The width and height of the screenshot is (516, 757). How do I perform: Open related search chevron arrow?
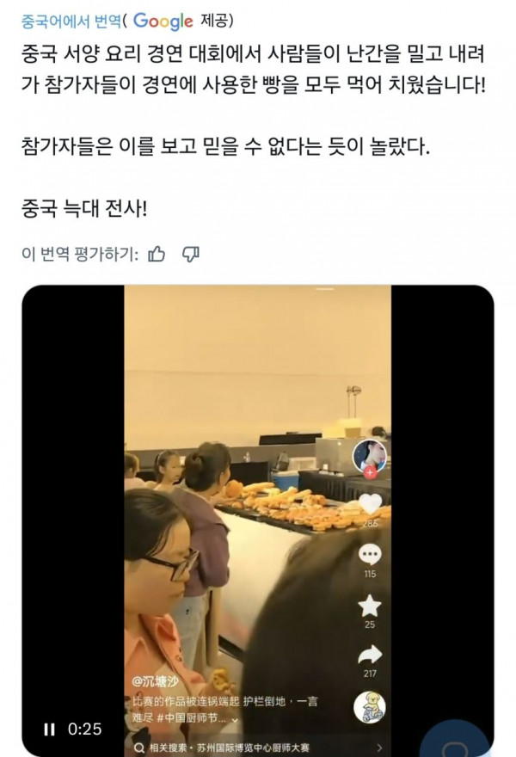(x=380, y=748)
